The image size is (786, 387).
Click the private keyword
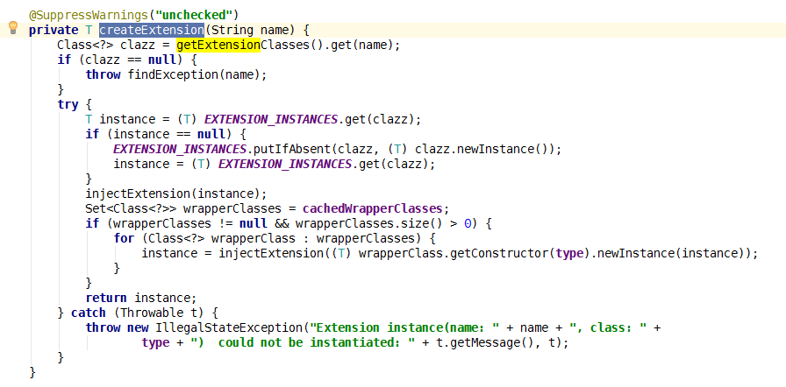click(x=54, y=30)
